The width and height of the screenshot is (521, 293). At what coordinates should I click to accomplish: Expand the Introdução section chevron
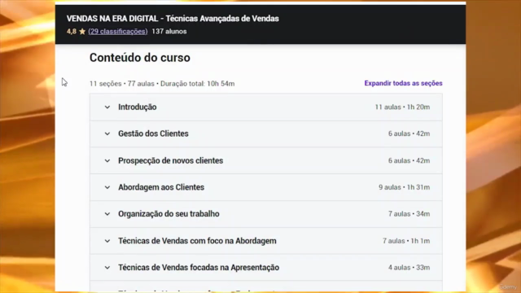click(x=107, y=107)
